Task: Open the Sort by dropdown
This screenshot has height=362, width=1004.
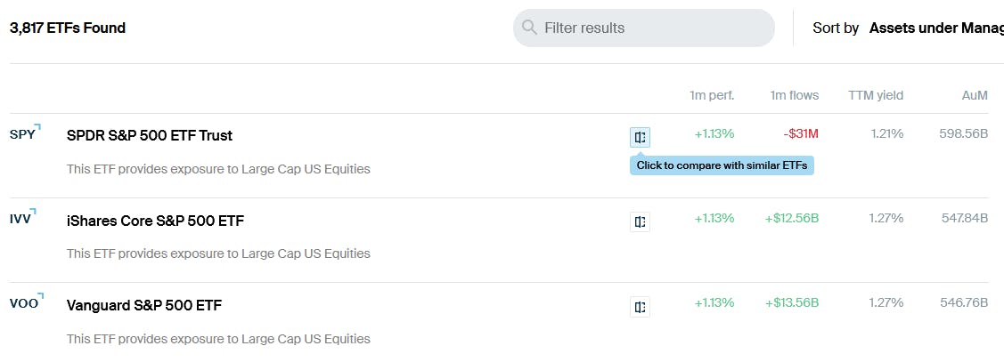Action: [x=935, y=28]
